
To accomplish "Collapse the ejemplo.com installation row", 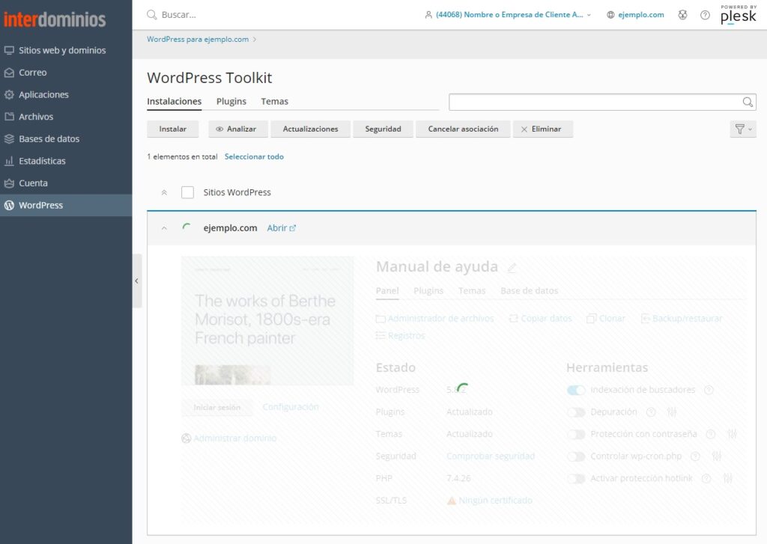I will tap(164, 228).
